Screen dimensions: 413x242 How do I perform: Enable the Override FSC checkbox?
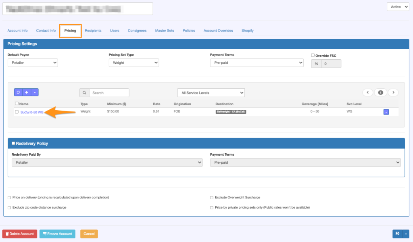(313, 55)
